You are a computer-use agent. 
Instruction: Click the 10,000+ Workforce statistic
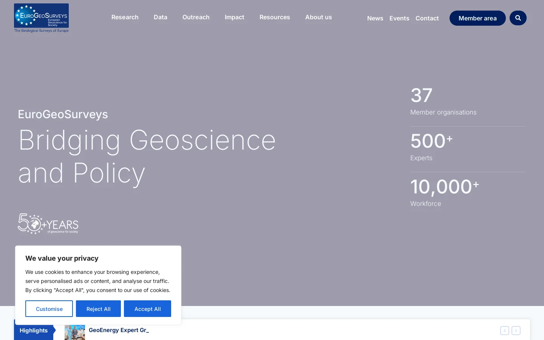[x=445, y=192]
